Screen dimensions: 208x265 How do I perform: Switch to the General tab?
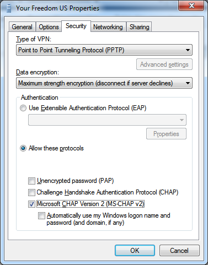coord(22,27)
